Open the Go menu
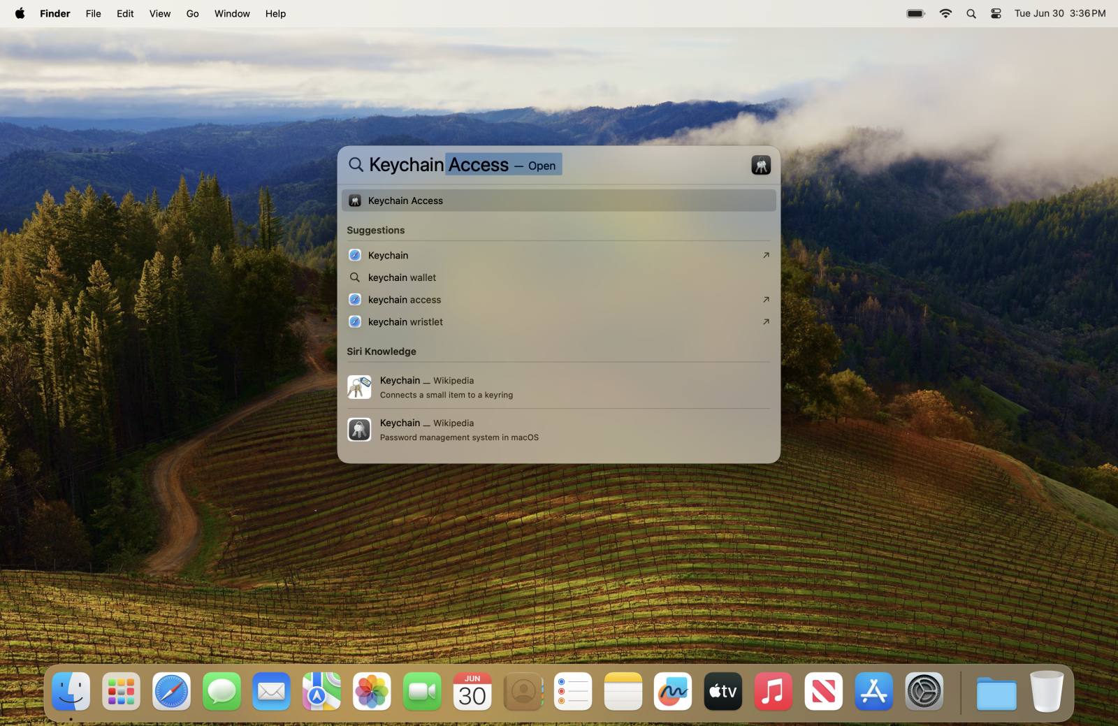 tap(193, 13)
